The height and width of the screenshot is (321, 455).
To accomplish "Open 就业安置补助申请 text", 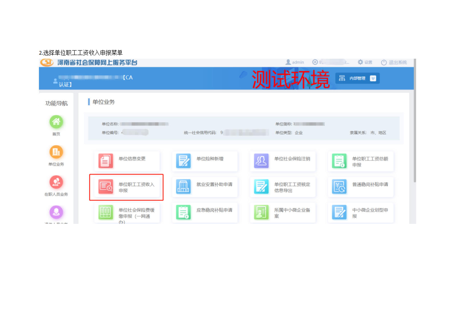I will tap(214, 184).
